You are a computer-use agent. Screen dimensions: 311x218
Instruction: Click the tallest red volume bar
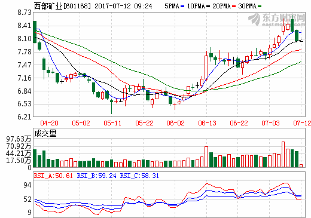click(x=283, y=154)
